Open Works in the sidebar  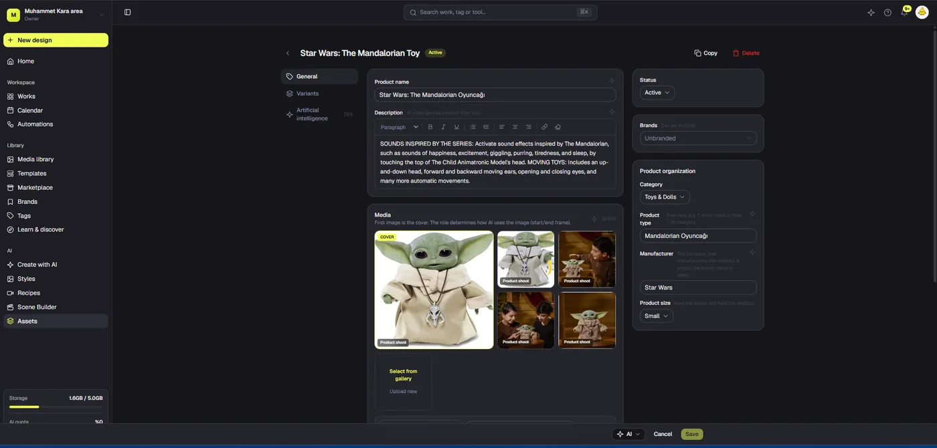point(56,96)
